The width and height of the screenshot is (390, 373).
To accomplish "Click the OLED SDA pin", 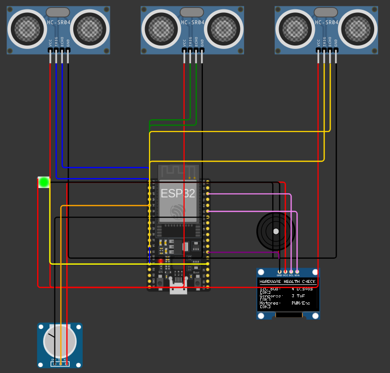I will [x=297, y=272].
